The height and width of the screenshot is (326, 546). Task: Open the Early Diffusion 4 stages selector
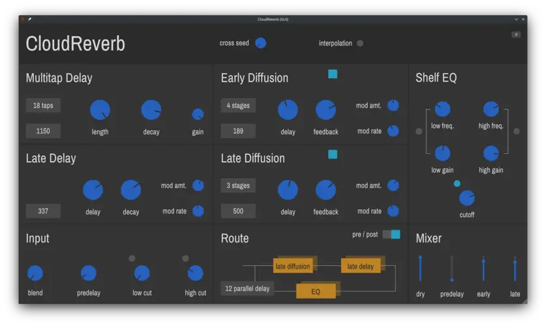[x=238, y=106]
